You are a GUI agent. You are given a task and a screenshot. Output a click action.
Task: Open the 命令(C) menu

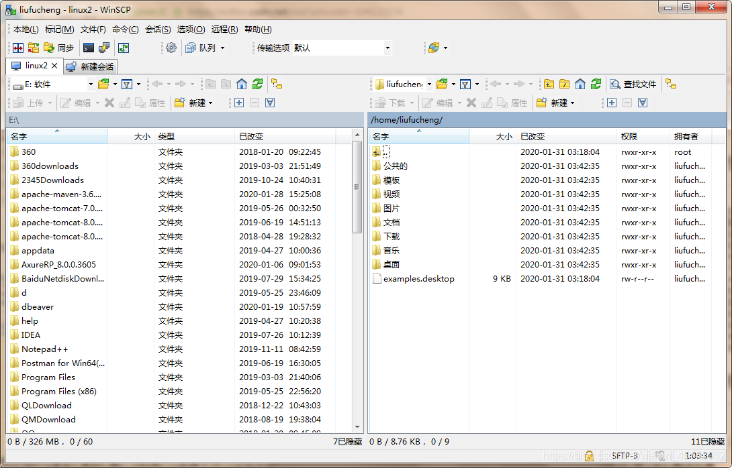pos(125,30)
